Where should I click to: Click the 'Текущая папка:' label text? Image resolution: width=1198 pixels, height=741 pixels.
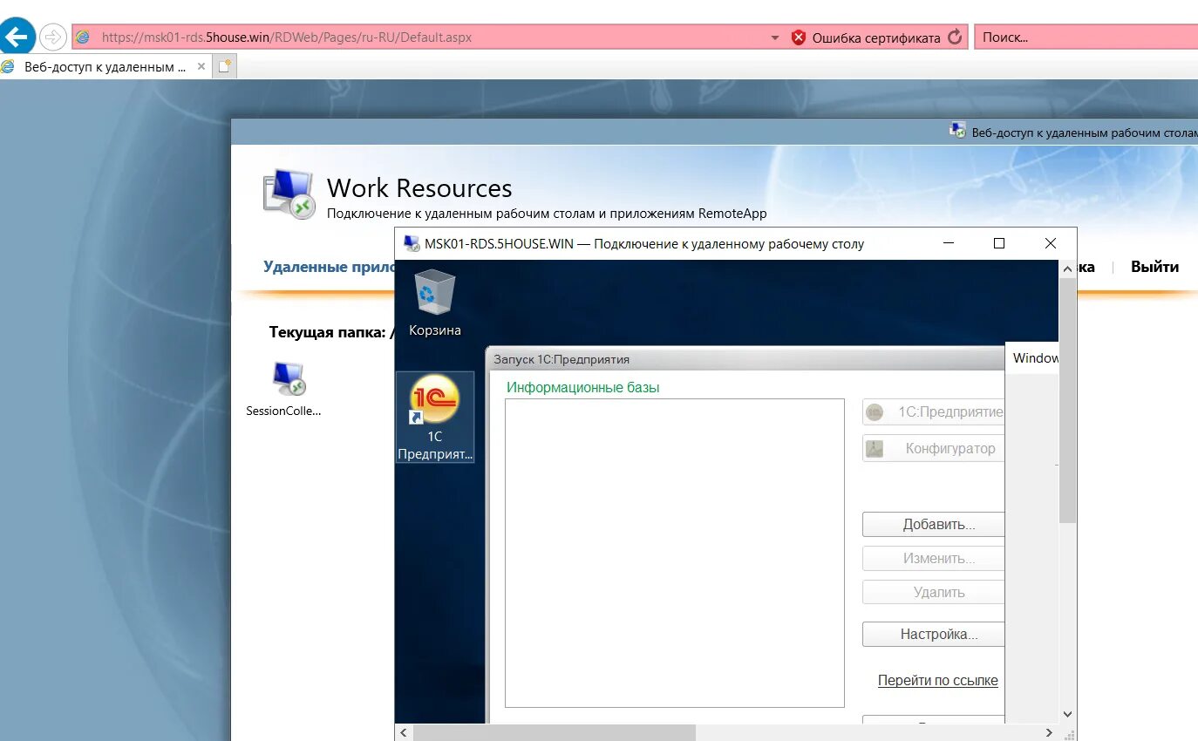click(x=328, y=332)
